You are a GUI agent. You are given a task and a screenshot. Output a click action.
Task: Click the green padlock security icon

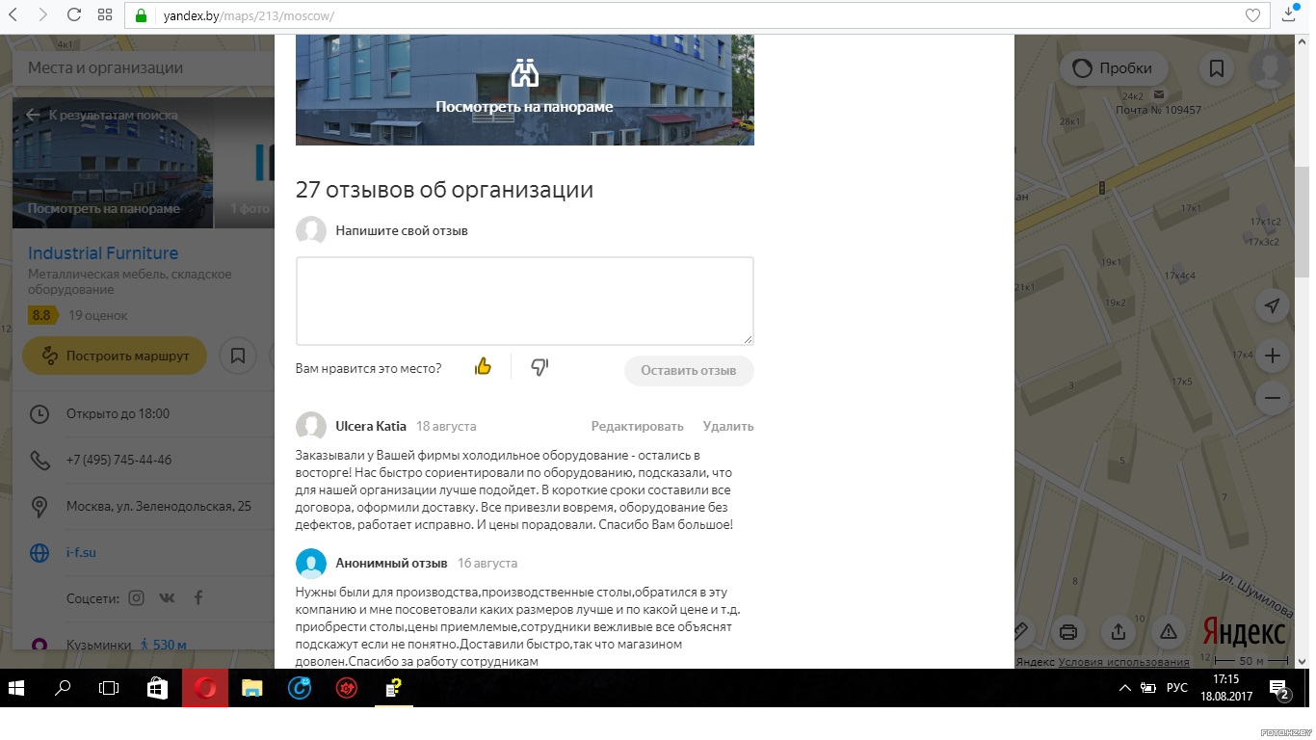(141, 15)
